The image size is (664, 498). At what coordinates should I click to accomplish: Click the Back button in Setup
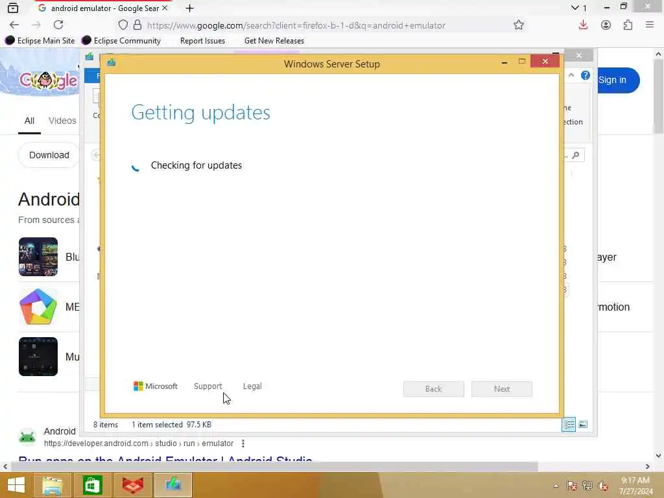[434, 389]
